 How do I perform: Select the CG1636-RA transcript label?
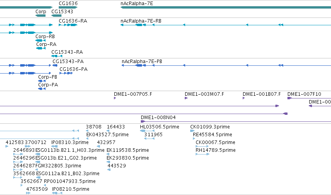(x=73, y=21)
